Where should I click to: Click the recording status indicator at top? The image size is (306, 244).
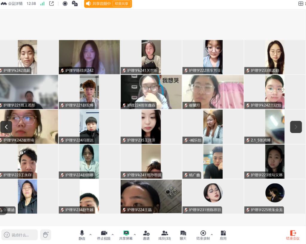click(x=65, y=4)
